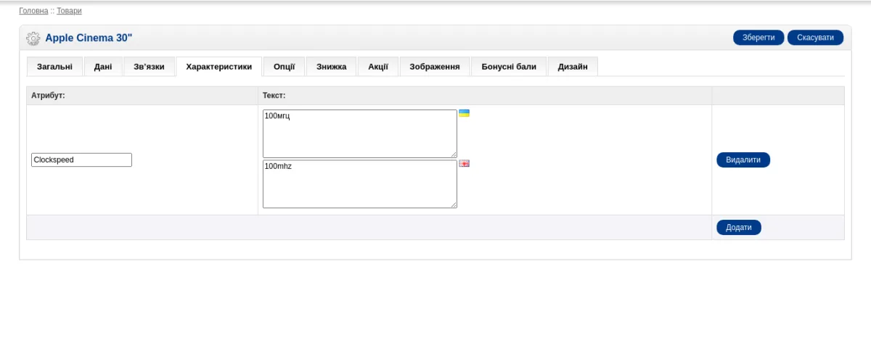This screenshot has width=871, height=351.
Task: Add a new attribute with Додати
Action: 739,228
